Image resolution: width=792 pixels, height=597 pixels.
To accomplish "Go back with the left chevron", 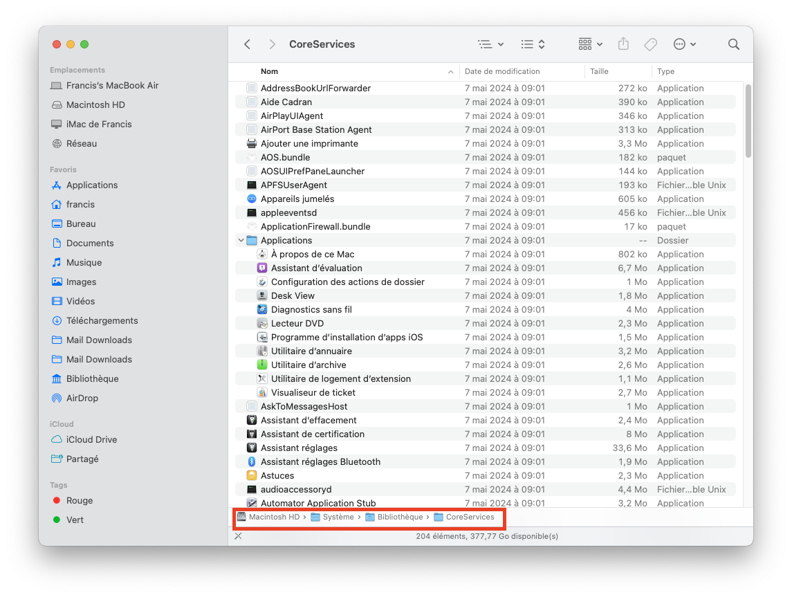I will tap(247, 44).
